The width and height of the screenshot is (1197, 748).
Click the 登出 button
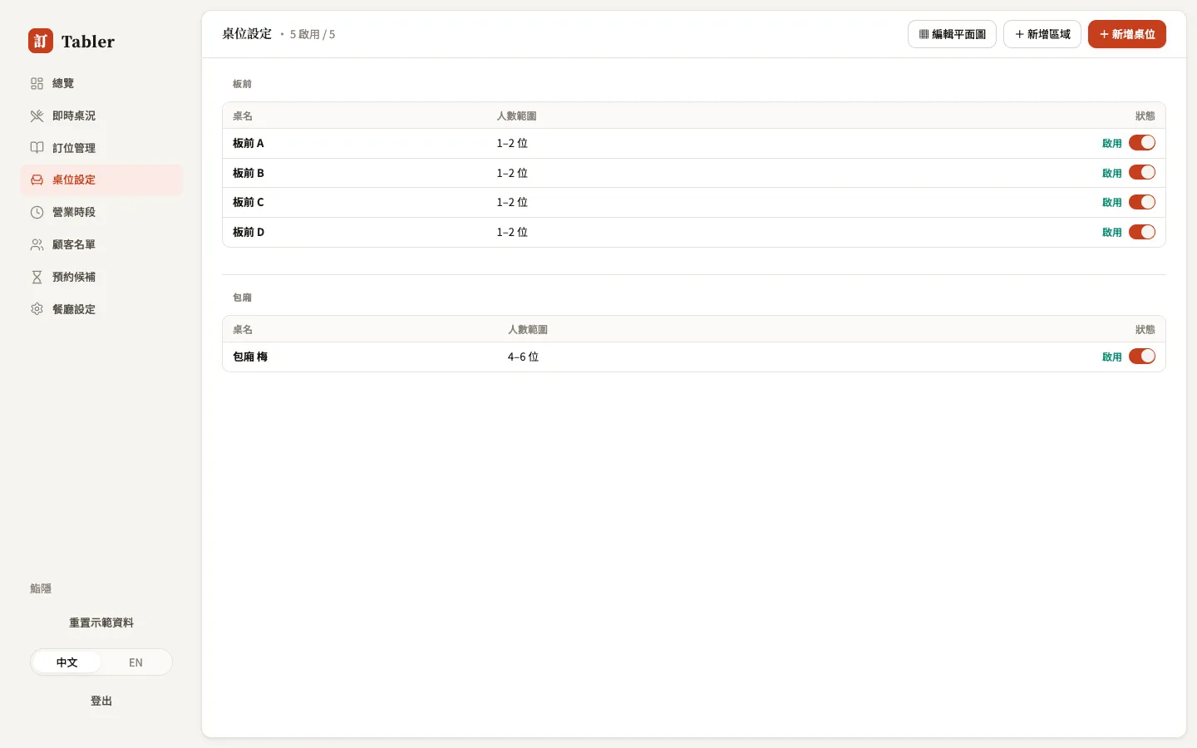pyautogui.click(x=101, y=701)
